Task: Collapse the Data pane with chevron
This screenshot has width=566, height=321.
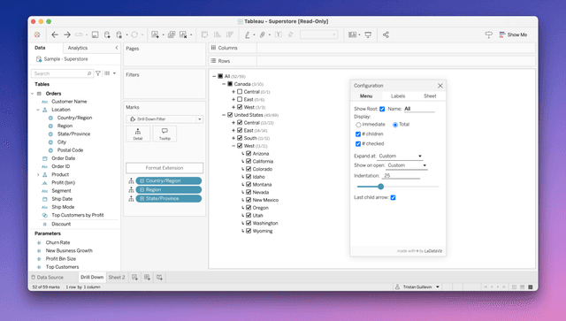Action: click(117, 48)
